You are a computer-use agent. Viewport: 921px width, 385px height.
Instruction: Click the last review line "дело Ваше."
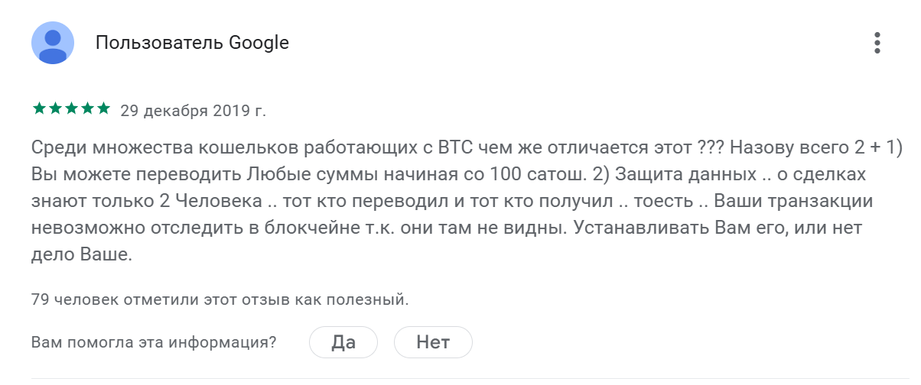pos(83,255)
